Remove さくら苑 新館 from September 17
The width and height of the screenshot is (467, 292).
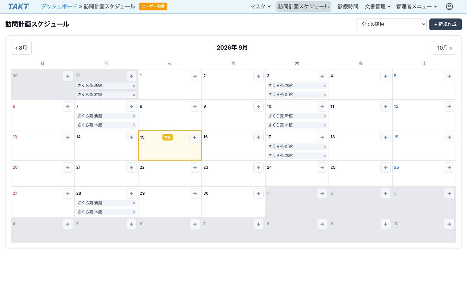click(325, 147)
